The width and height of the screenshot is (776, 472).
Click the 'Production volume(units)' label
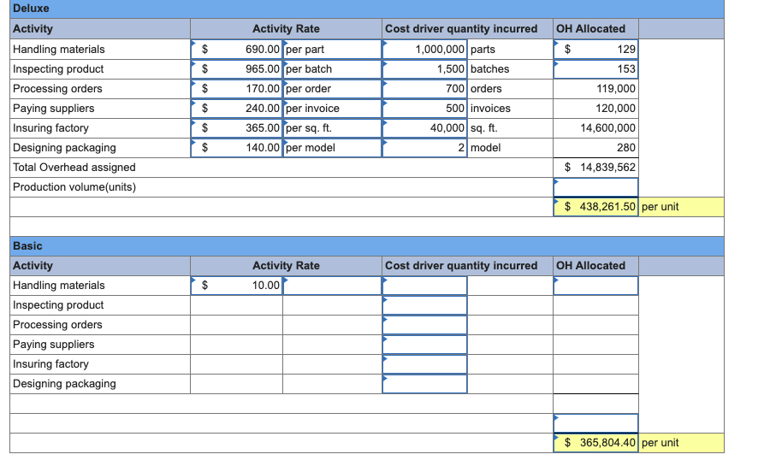tap(74, 187)
